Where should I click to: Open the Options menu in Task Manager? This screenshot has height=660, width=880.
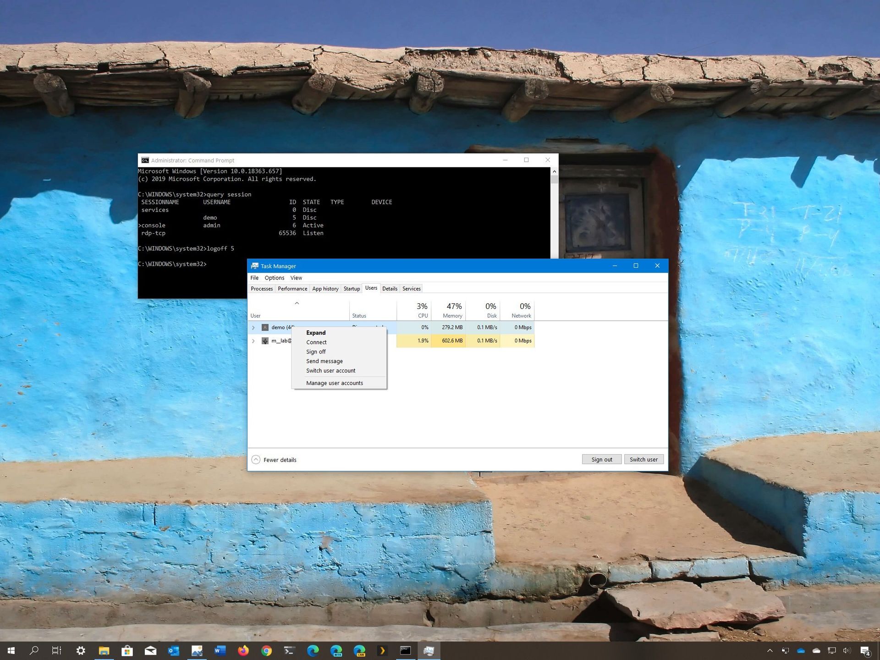[x=274, y=278]
